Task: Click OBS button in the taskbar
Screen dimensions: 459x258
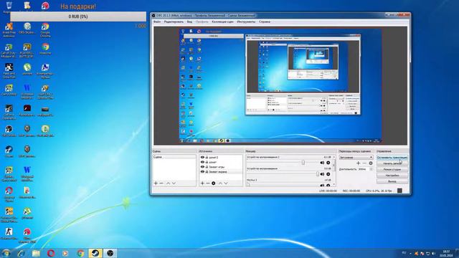Action: click(x=110, y=253)
